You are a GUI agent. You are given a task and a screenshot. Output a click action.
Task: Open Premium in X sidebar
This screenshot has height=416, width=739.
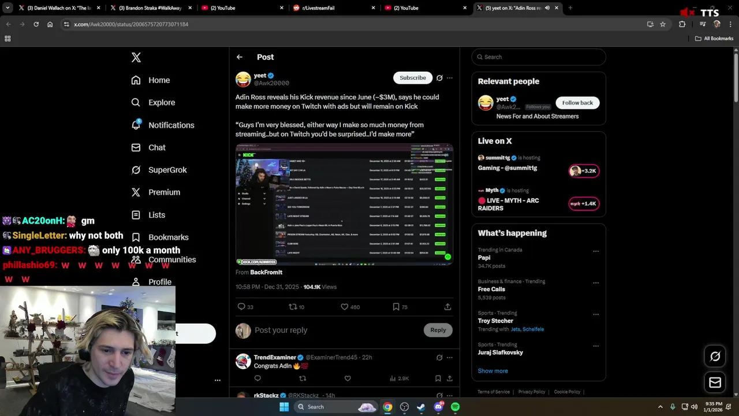156,192
